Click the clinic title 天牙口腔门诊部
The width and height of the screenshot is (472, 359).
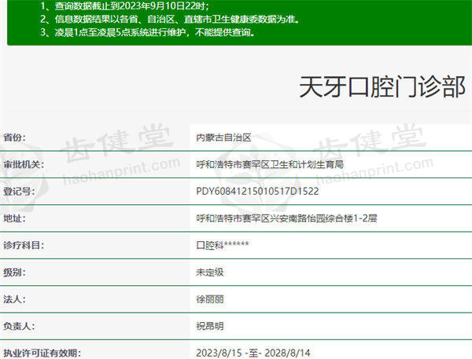tap(382, 86)
